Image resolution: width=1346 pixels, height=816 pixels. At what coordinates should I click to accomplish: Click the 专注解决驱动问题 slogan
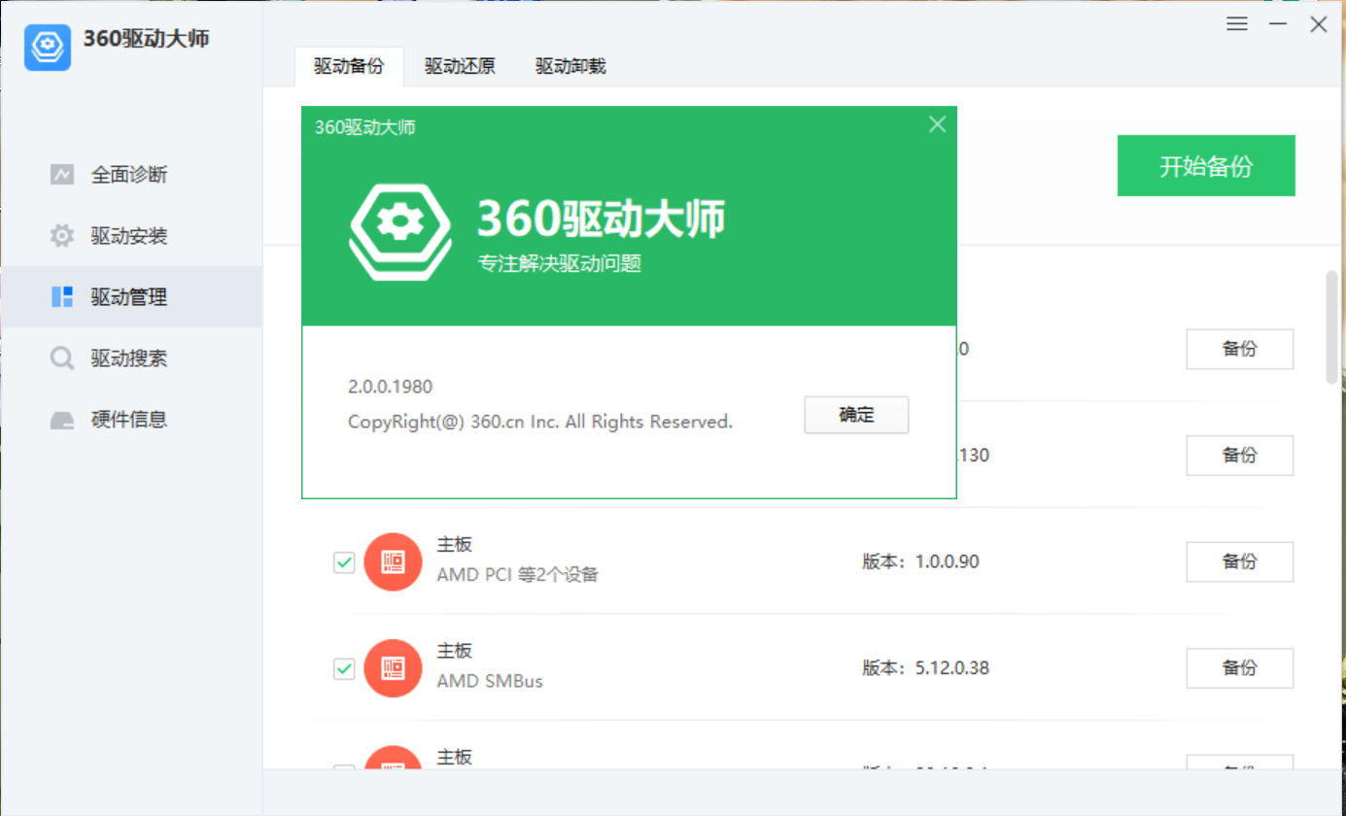point(560,263)
